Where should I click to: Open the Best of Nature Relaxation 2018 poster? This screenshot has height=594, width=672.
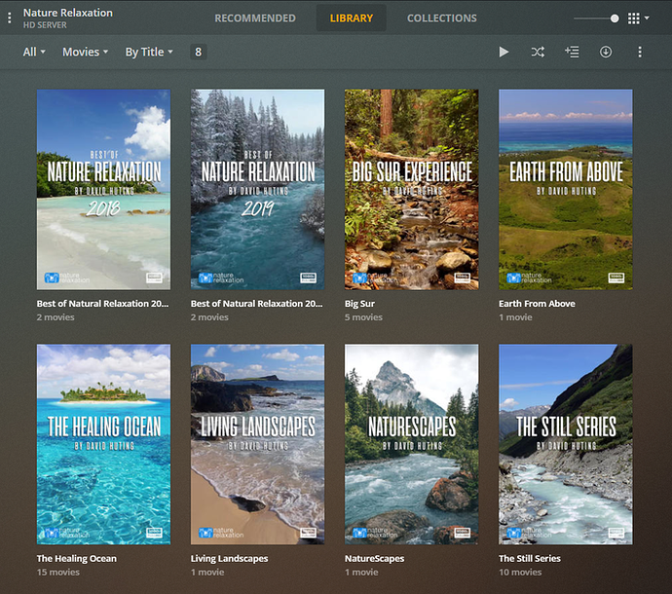103,190
